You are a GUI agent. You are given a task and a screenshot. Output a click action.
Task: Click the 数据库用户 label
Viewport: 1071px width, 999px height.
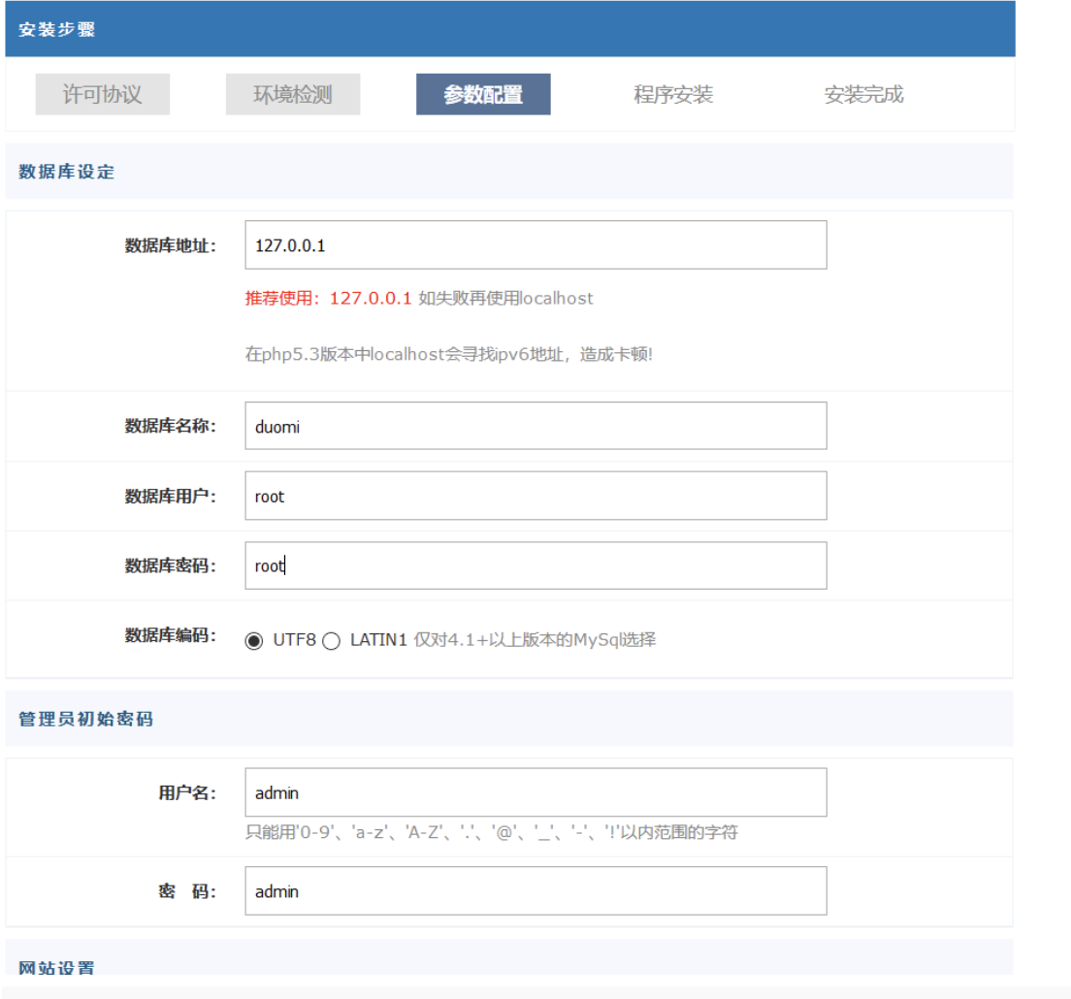(x=171, y=497)
